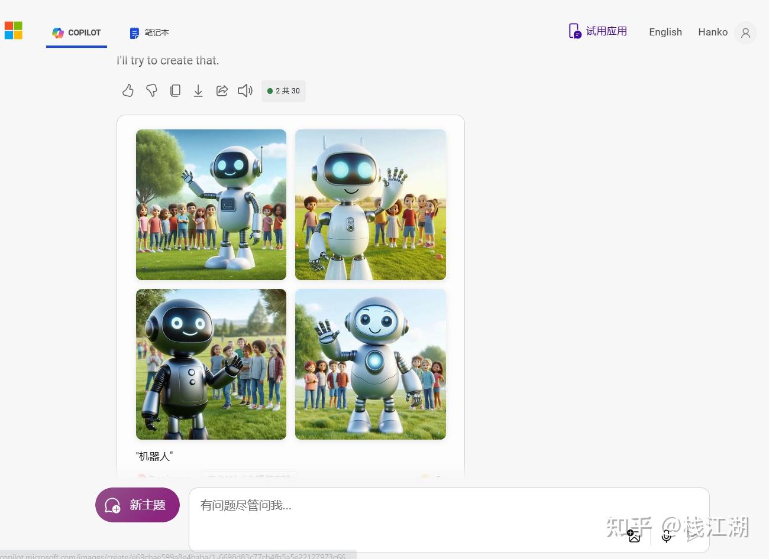Play response aloud with speaker icon
Image resolution: width=769 pixels, height=559 pixels.
tap(245, 90)
